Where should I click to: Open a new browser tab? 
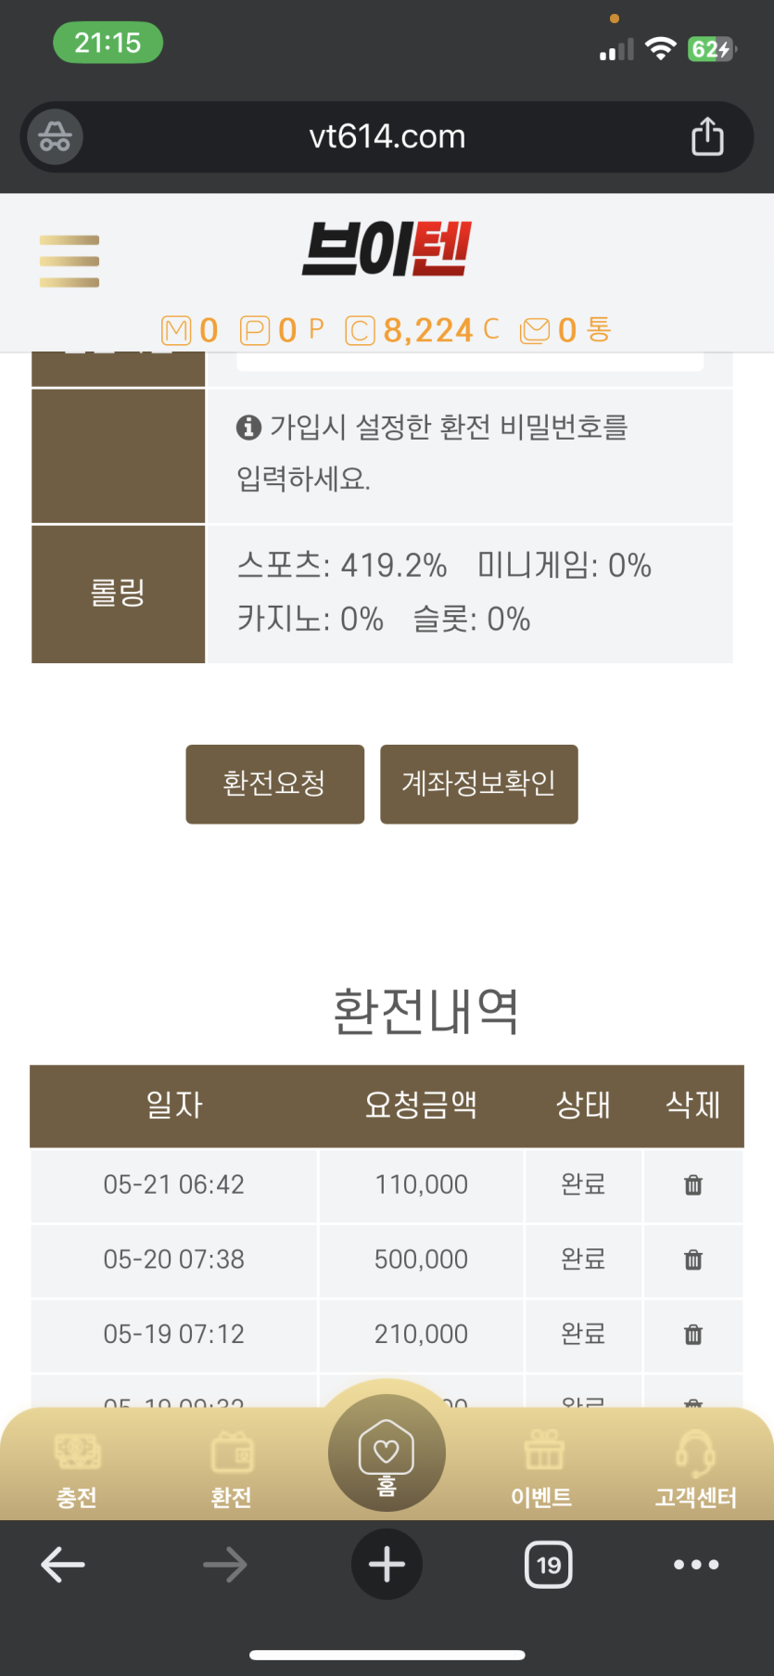[387, 1564]
